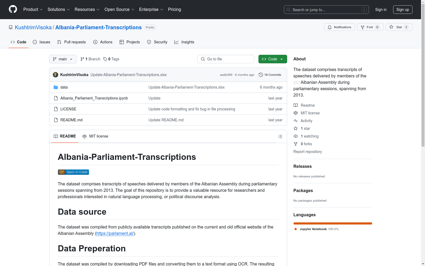This screenshot has height=266, width=425.
Task: Expand the Open Source menu
Action: coord(120,10)
